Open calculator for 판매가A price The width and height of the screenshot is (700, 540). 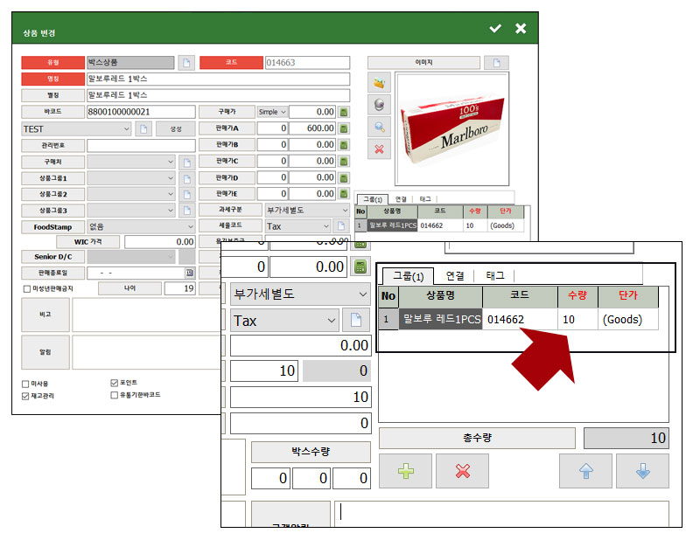click(x=344, y=128)
